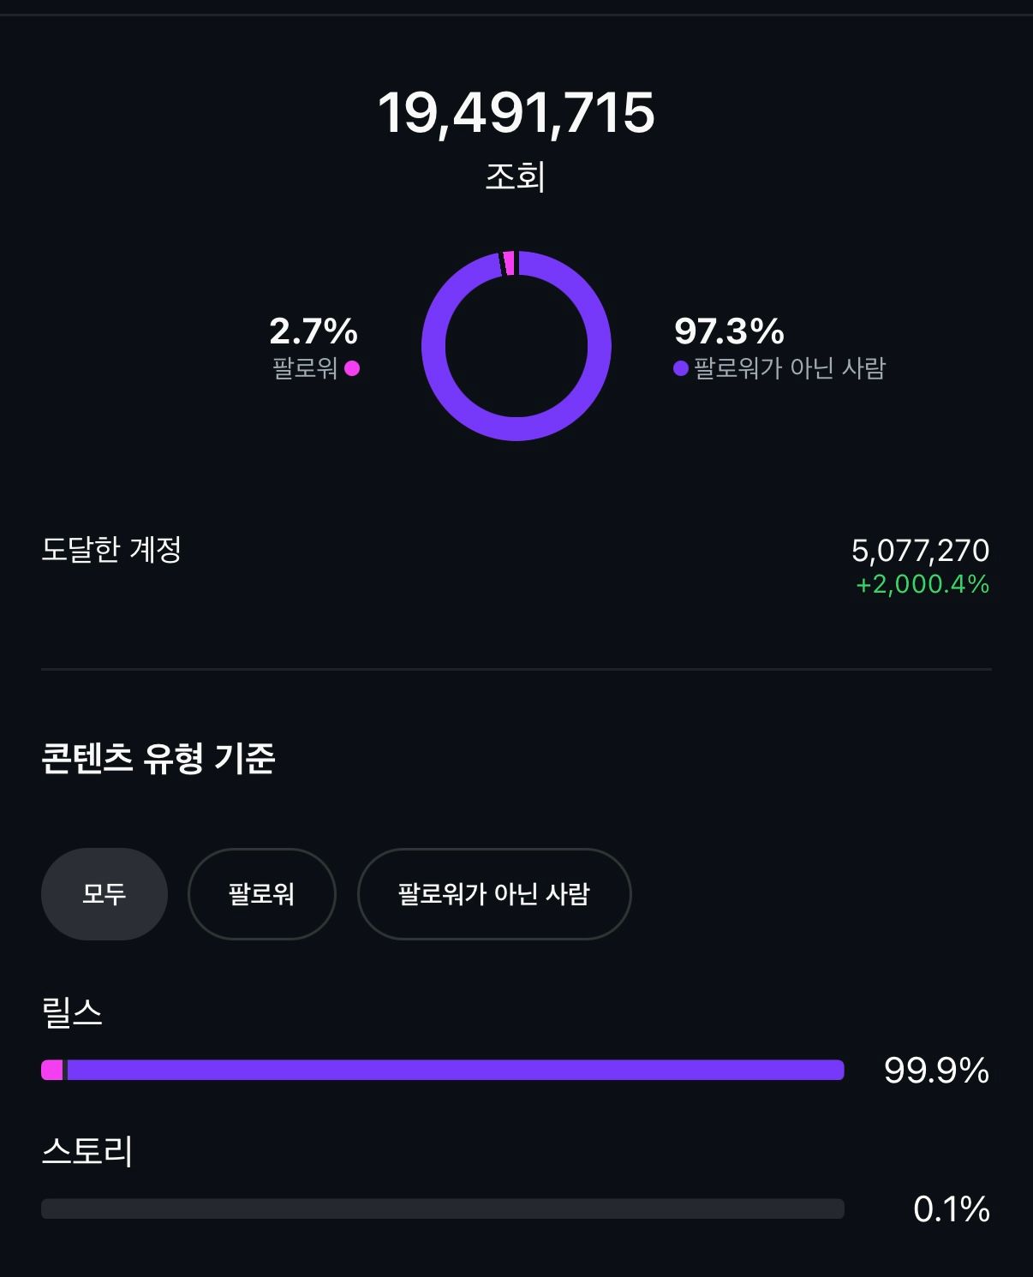
Task: Open the 도달한 계정 row
Action: [516, 566]
